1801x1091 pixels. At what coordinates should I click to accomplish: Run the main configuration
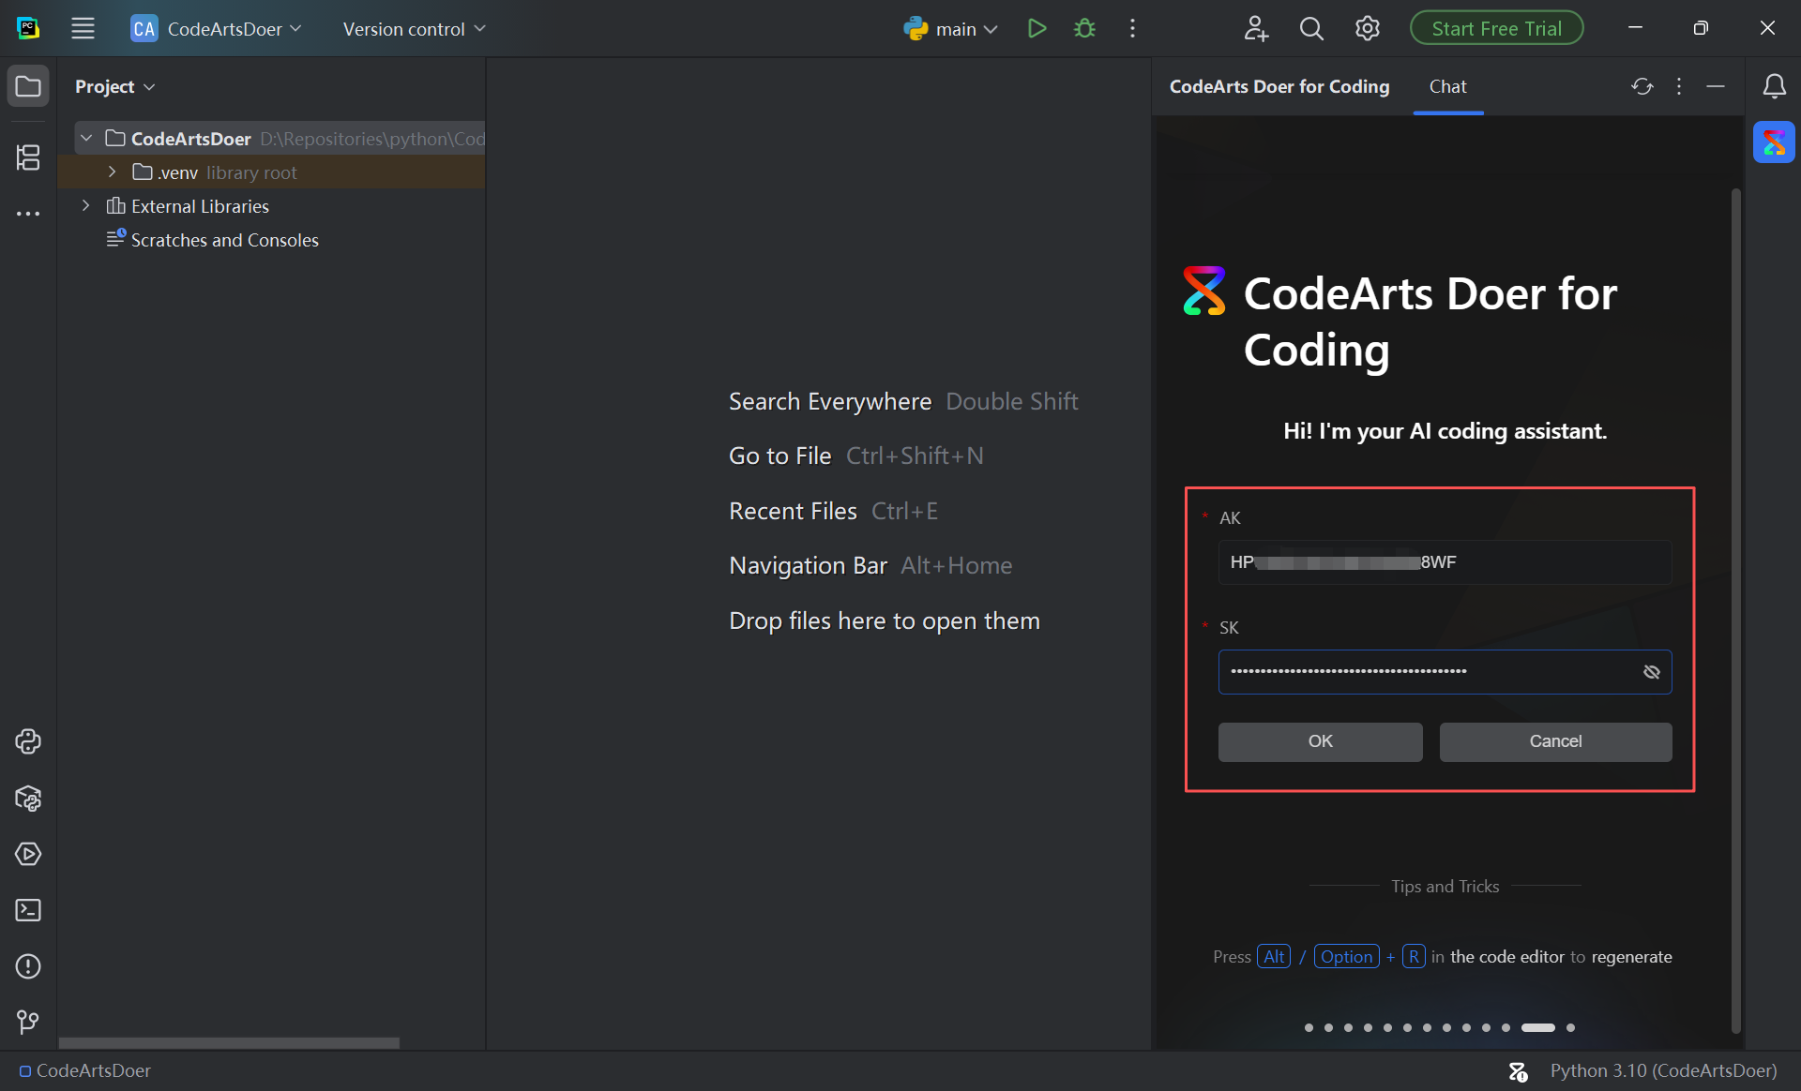(1037, 29)
